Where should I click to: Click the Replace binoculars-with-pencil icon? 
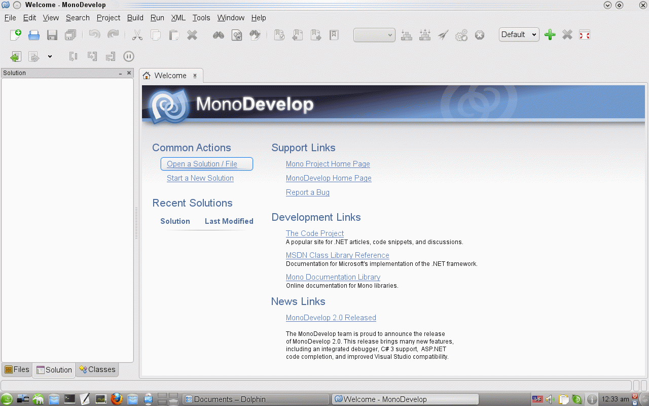255,35
